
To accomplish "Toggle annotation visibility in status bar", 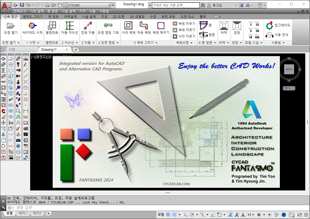I will click(x=230, y=215).
